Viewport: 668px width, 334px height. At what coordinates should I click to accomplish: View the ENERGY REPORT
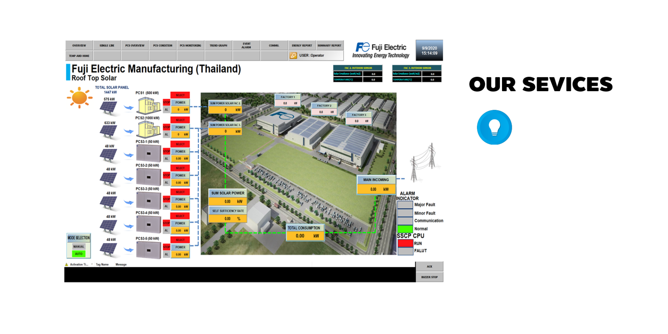click(302, 46)
